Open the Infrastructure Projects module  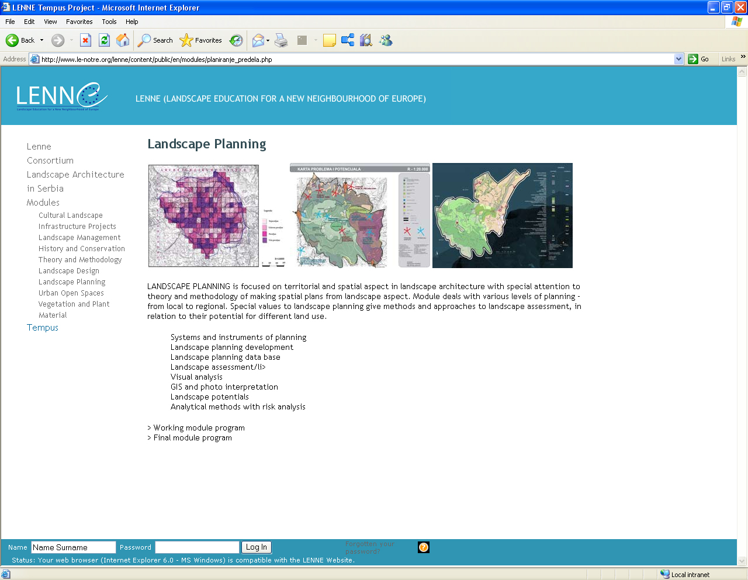[x=77, y=227]
